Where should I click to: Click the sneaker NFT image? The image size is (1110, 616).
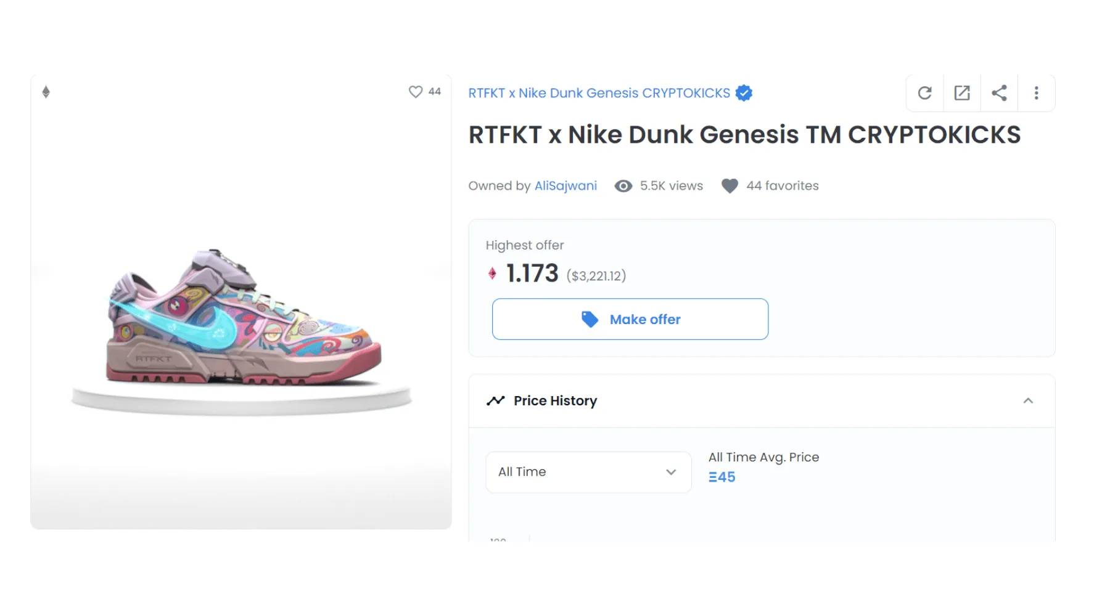click(244, 317)
